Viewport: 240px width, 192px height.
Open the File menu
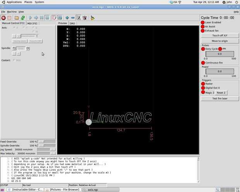(3, 12)
